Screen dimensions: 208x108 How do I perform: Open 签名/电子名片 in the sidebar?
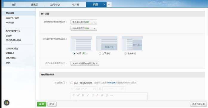[13, 18]
